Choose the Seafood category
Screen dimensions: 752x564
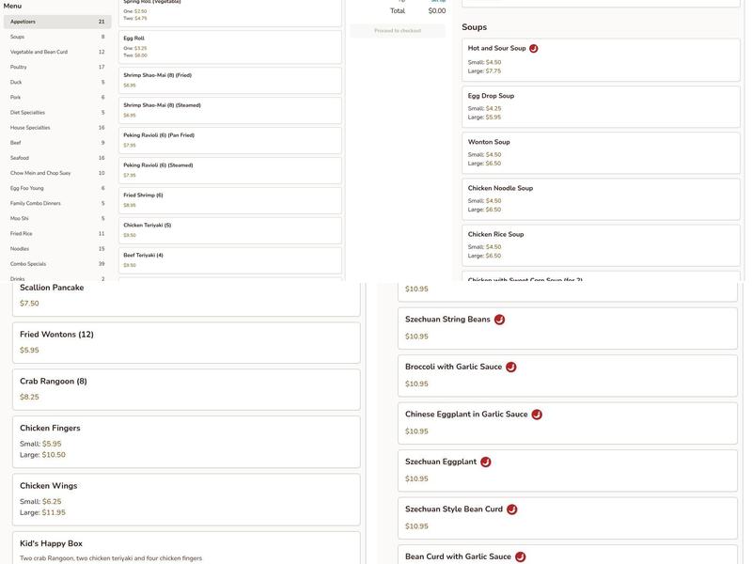click(56, 158)
